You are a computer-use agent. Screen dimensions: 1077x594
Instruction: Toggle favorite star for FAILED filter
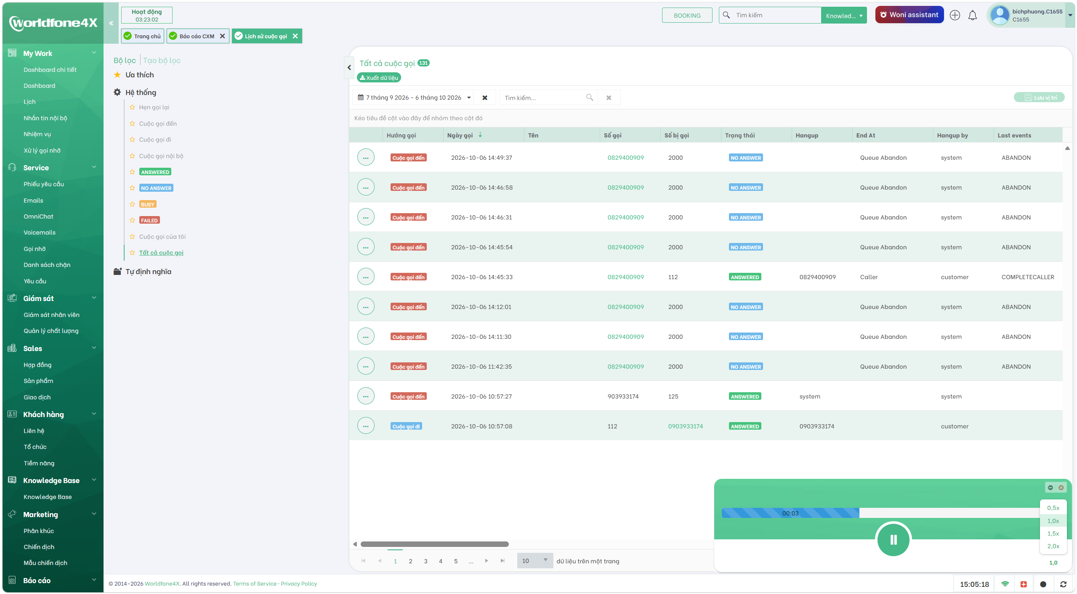132,220
